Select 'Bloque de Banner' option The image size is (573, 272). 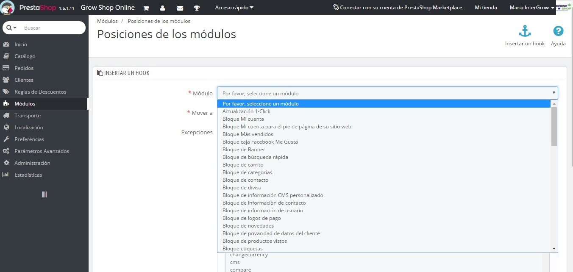pyautogui.click(x=384, y=150)
